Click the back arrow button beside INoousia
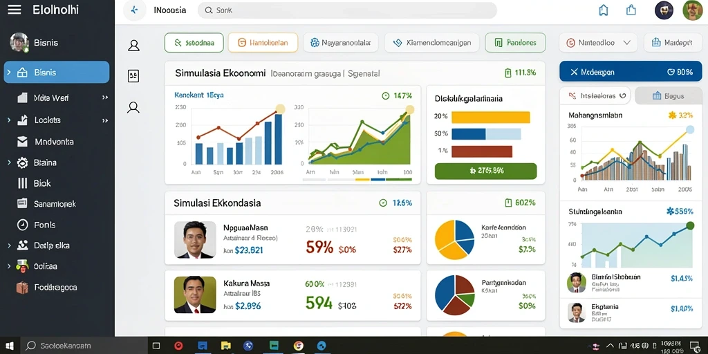This screenshot has width=708, height=354. [134, 10]
